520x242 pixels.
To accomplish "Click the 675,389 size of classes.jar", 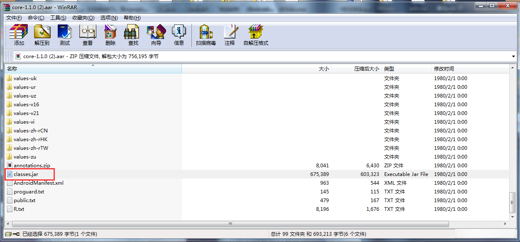I will click(319, 174).
